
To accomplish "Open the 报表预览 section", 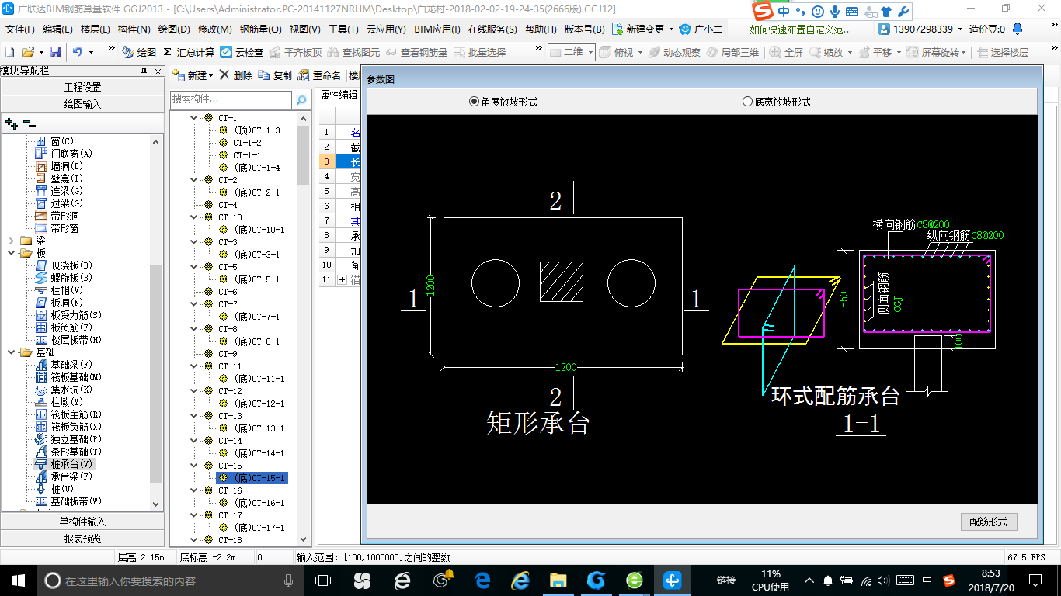I will tap(82, 539).
